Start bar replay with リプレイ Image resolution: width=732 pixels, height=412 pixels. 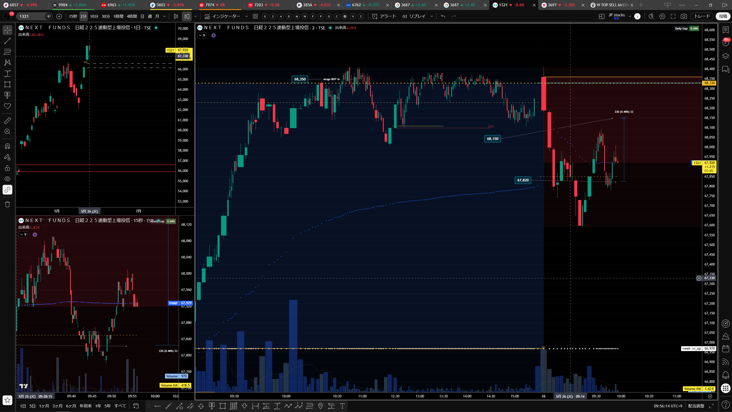[x=414, y=16]
